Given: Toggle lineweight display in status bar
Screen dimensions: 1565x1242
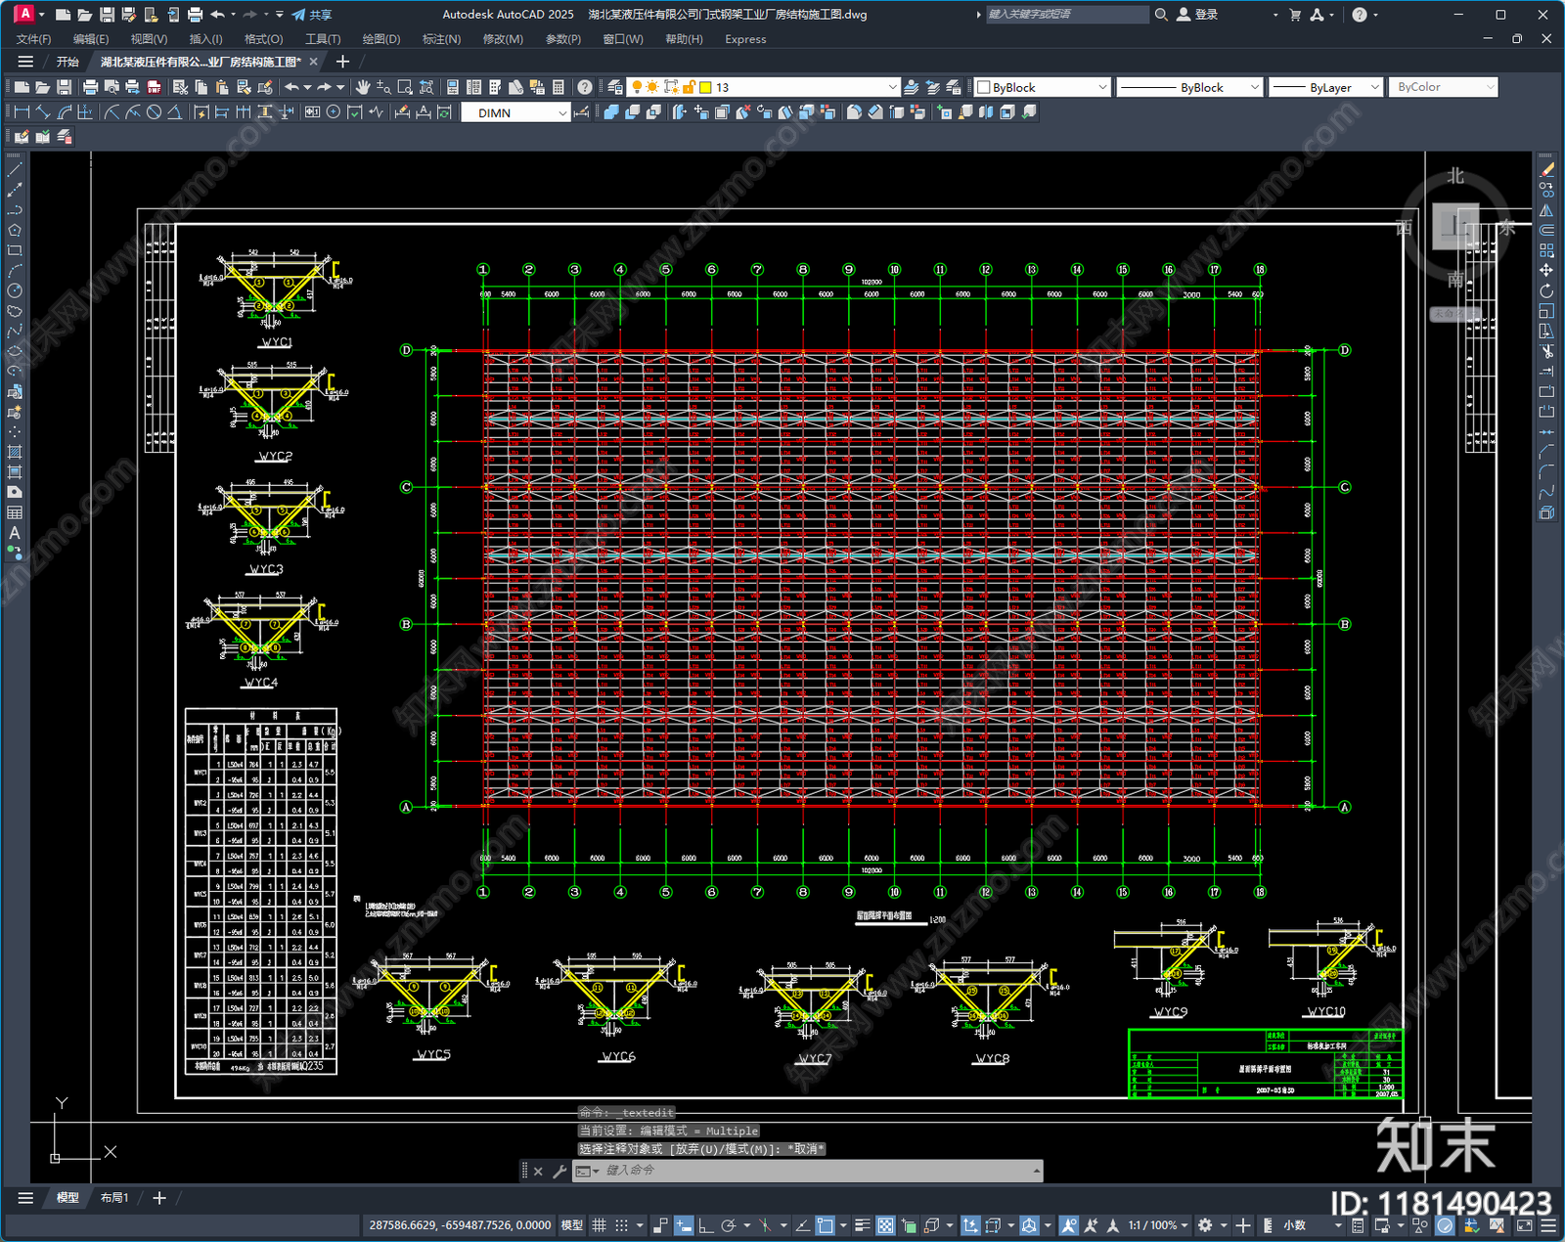Looking at the screenshot, I should click(863, 1225).
